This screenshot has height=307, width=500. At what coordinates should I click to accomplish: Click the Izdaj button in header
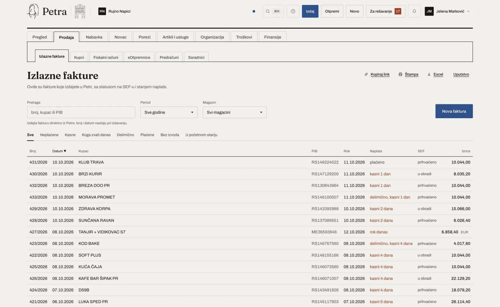pyautogui.click(x=310, y=11)
